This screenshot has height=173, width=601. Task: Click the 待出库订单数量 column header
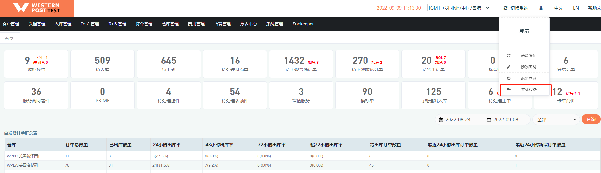pos(396,145)
